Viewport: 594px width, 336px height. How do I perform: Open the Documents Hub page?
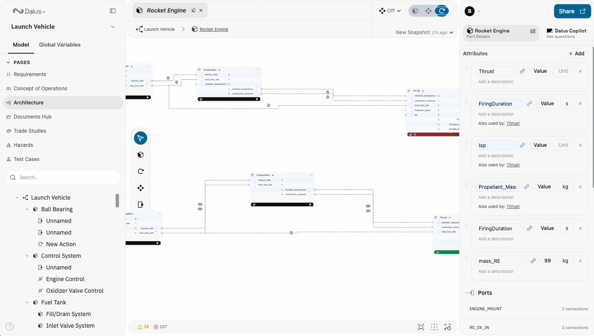pyautogui.click(x=63, y=117)
